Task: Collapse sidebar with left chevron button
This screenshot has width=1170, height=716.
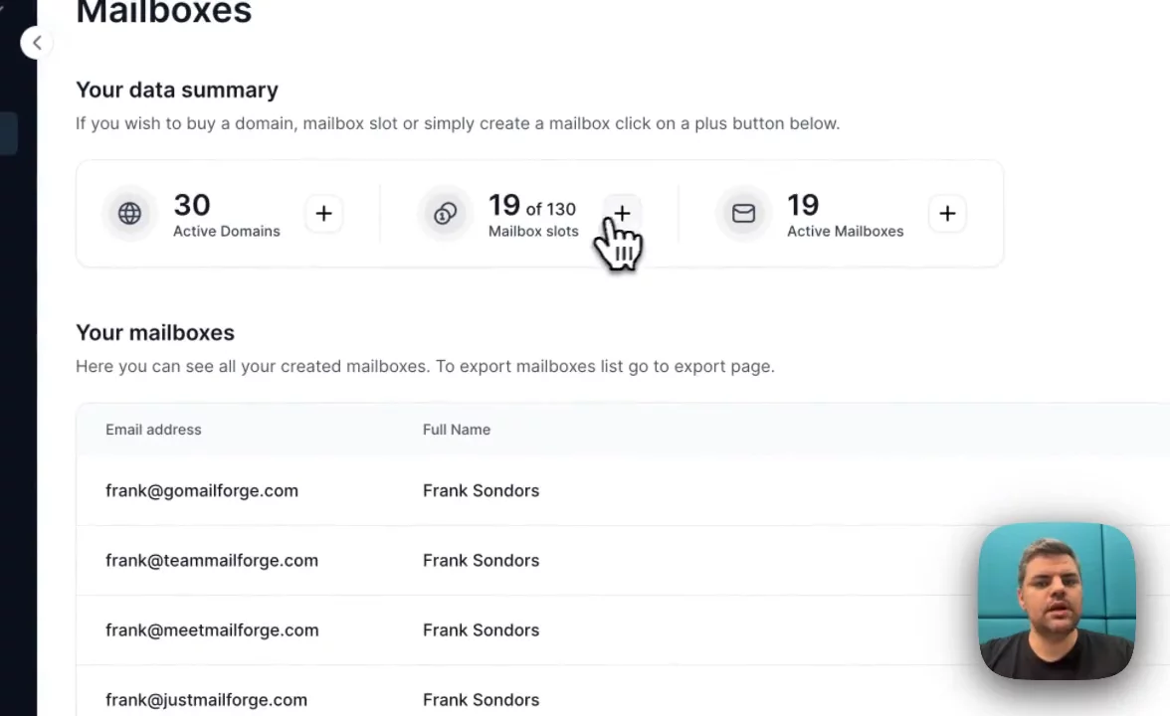Action: [37, 43]
